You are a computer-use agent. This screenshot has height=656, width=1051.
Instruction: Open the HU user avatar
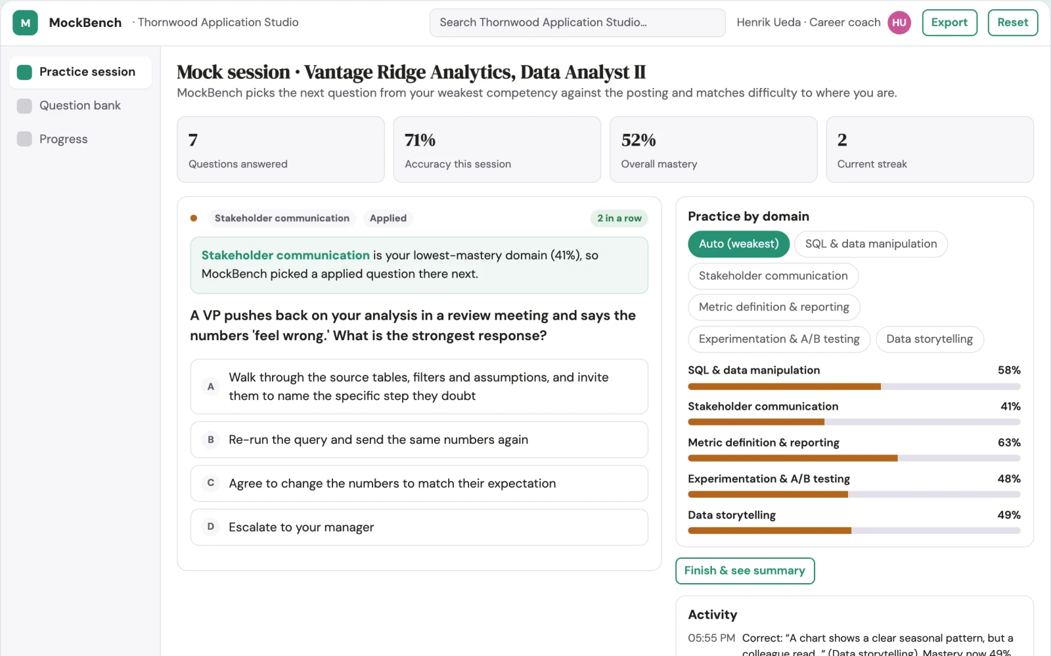click(899, 22)
